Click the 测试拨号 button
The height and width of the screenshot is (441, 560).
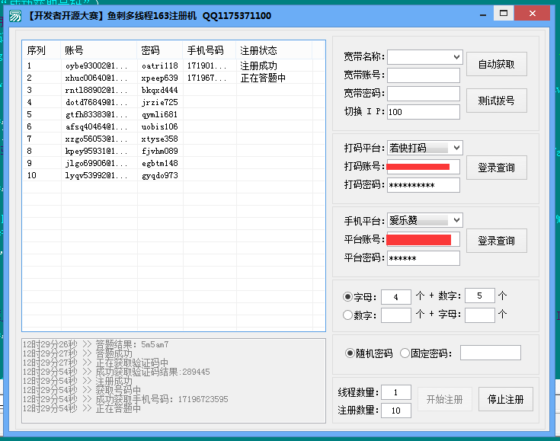coord(496,101)
